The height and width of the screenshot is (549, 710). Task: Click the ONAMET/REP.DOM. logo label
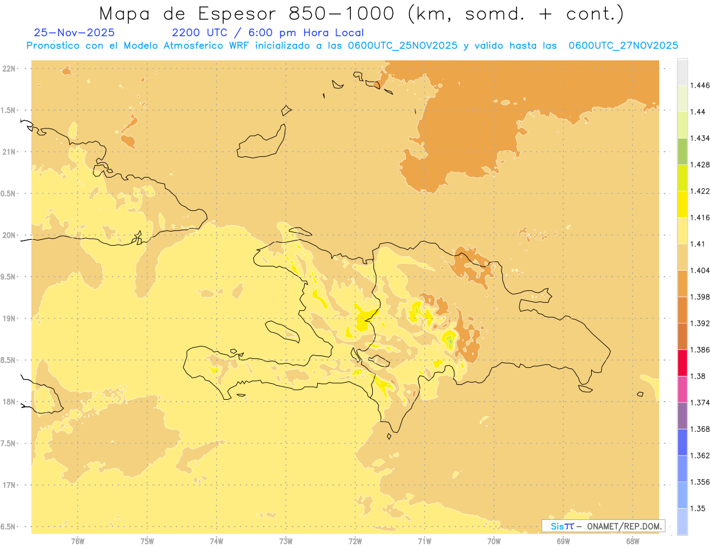(604, 526)
